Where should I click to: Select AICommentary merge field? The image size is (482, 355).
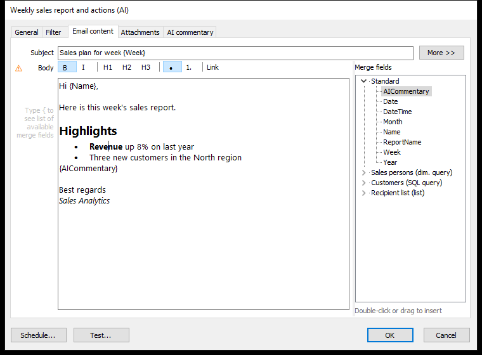coord(406,91)
